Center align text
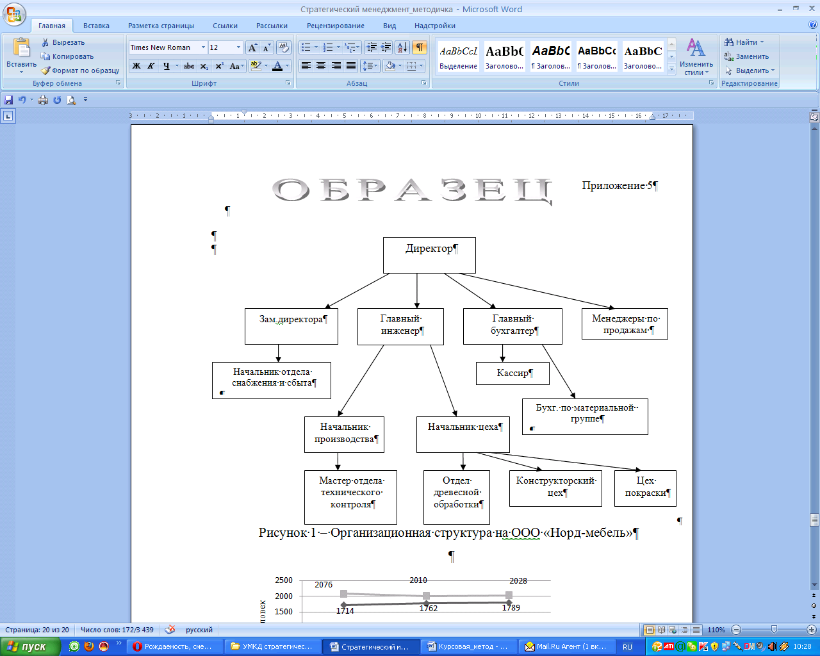This screenshot has width=820, height=656. pos(321,66)
